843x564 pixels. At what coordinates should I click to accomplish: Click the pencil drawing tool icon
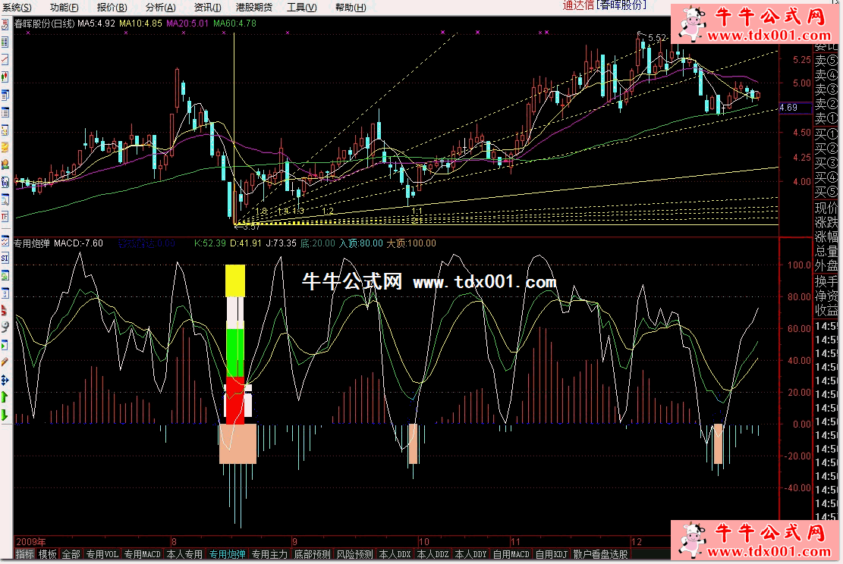pyautogui.click(x=5, y=362)
